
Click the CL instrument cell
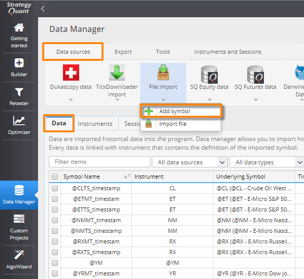pos(173,188)
